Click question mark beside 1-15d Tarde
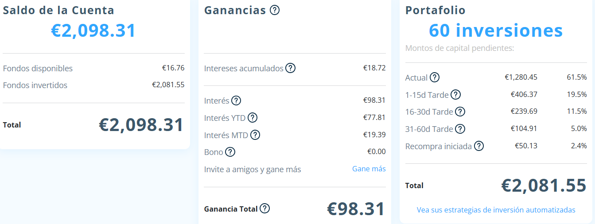Image resolution: width=595 pixels, height=224 pixels. 455,94
